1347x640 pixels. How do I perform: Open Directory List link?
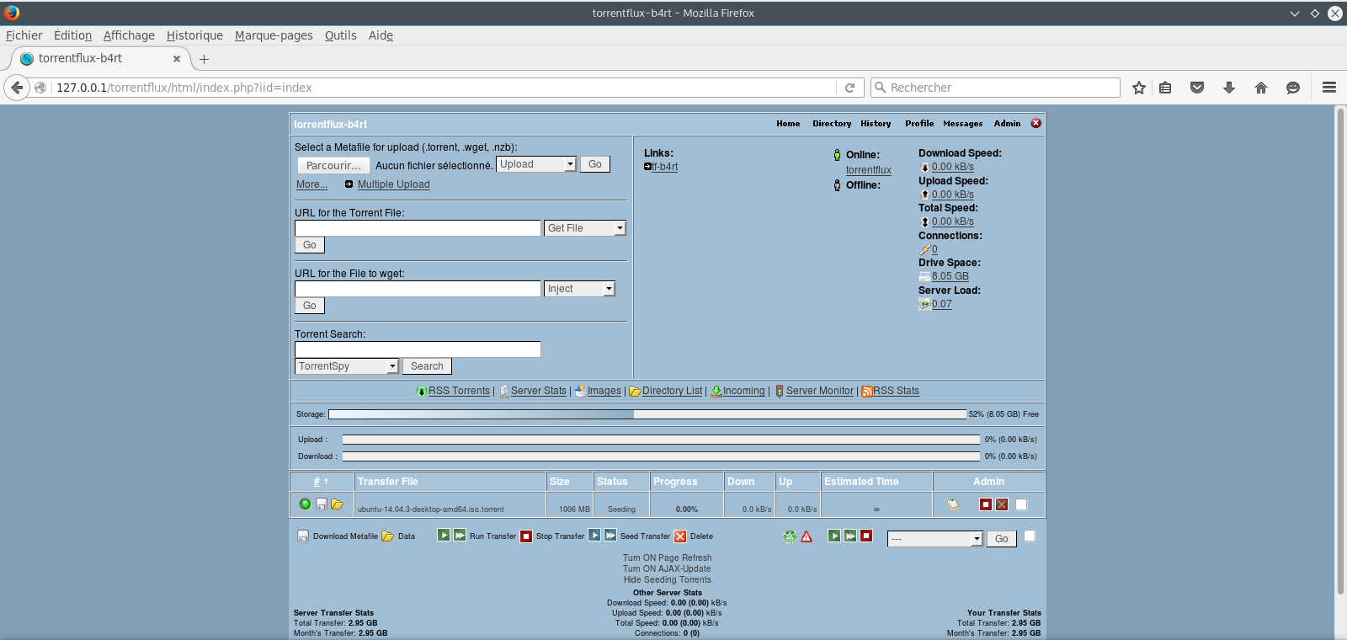tap(672, 391)
